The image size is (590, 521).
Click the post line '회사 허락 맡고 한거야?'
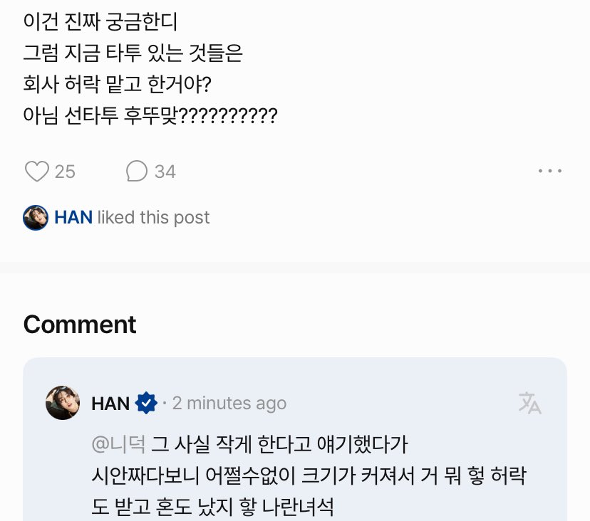tap(118, 84)
